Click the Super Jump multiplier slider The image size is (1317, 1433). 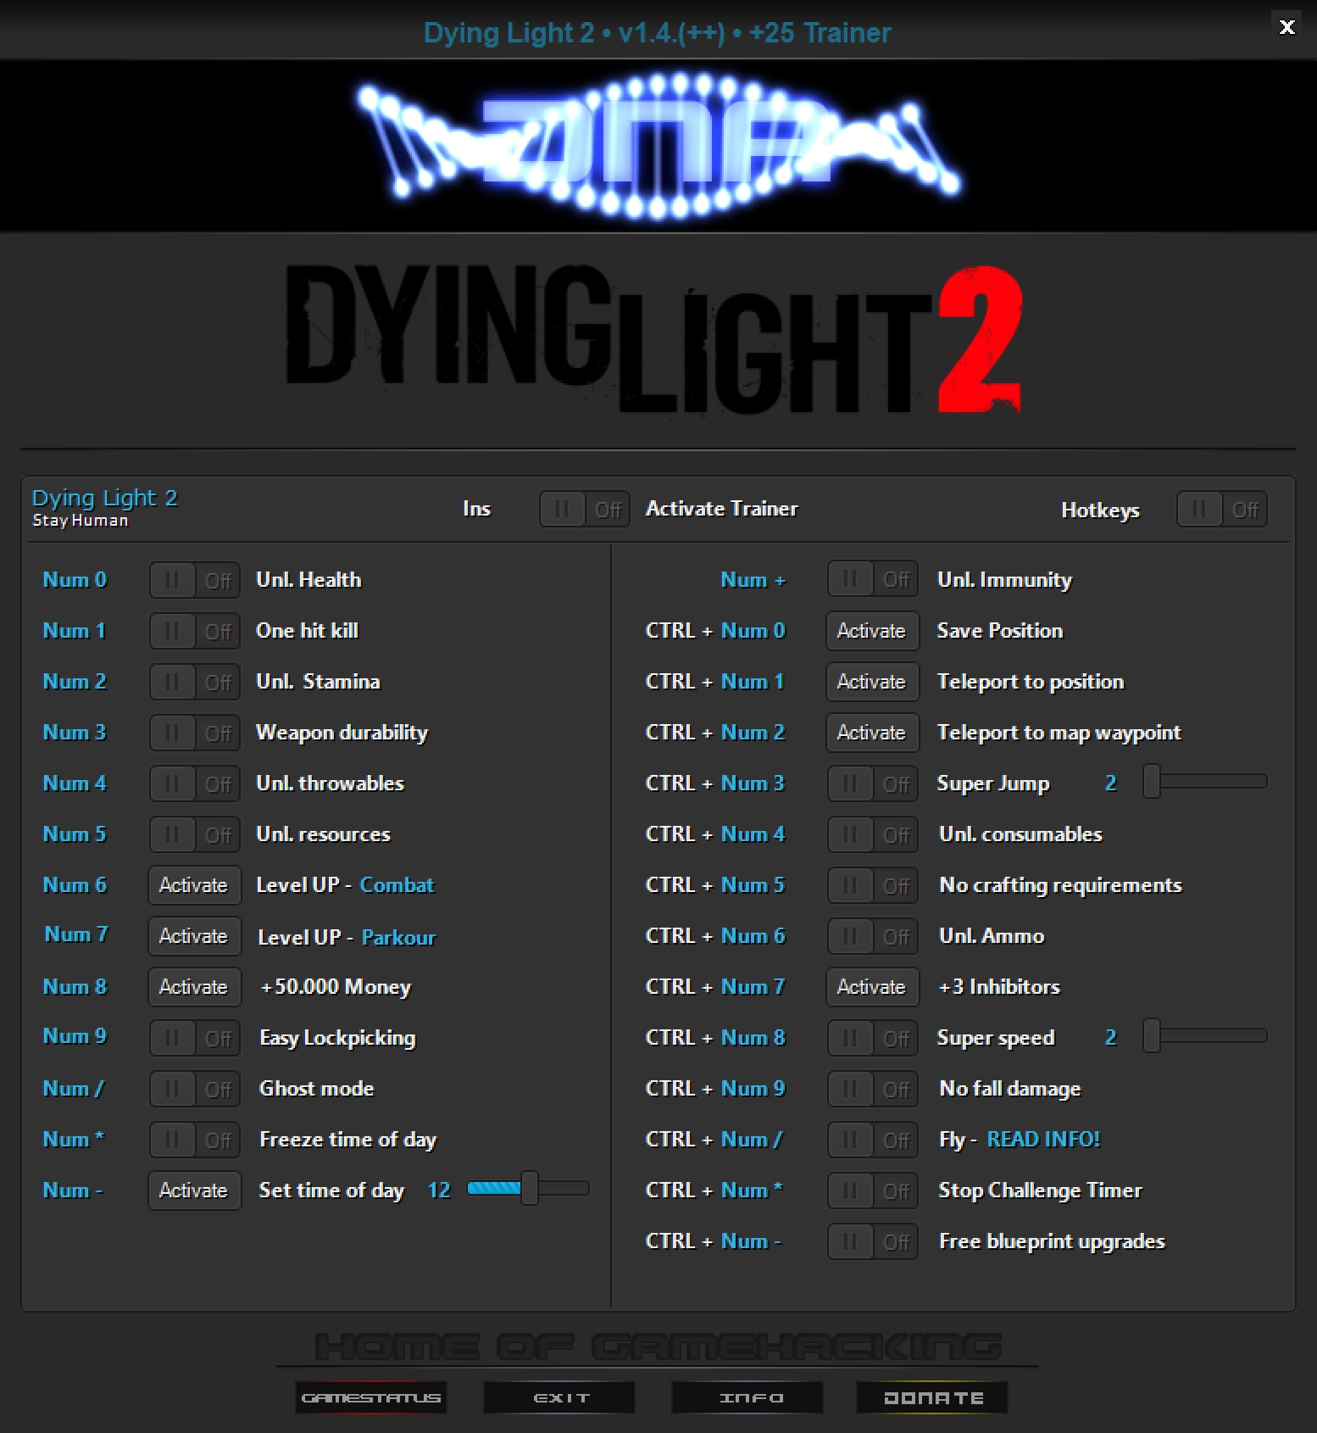[1205, 782]
